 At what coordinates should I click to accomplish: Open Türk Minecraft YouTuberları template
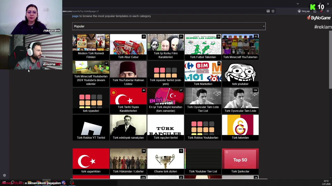240,47
